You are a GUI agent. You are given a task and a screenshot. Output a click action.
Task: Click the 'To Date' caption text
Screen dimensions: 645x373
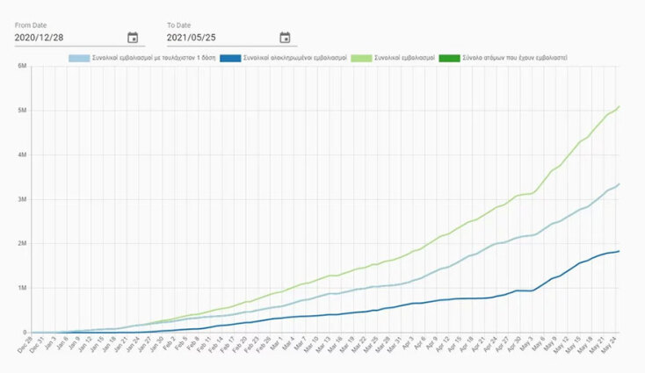[x=180, y=25]
